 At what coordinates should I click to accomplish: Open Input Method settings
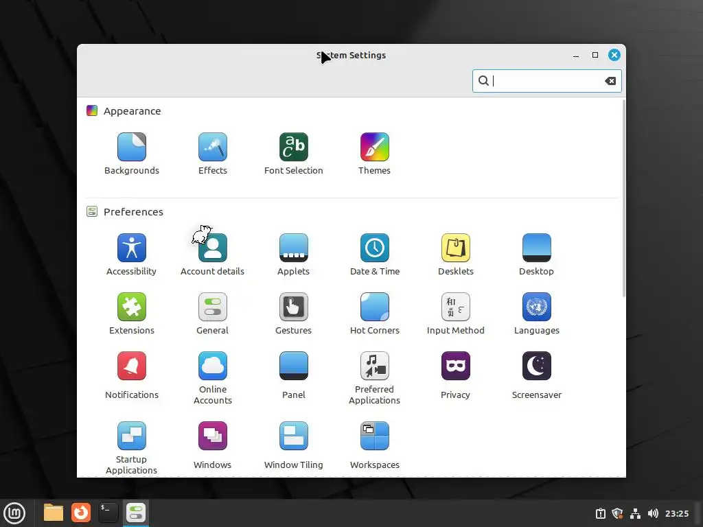(456, 313)
